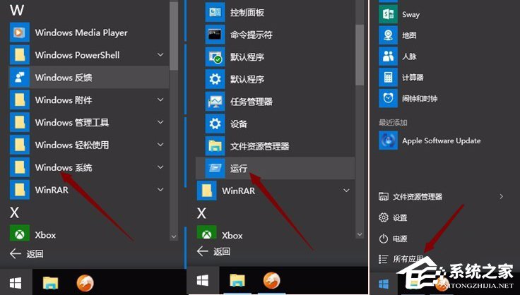520x295 pixels.
Task: Click the Windows PowerShell folder icon
Action: [x=20, y=55]
